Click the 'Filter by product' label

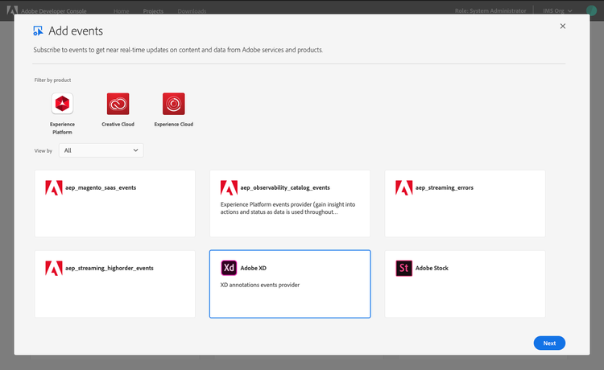(x=53, y=80)
